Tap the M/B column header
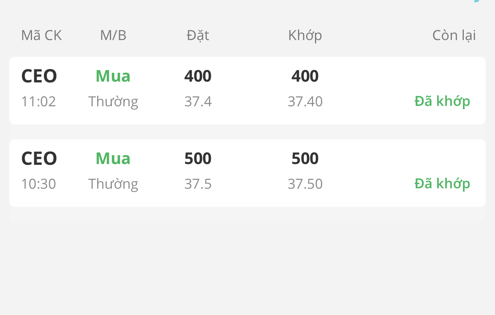The height and width of the screenshot is (315, 495). coord(113,35)
